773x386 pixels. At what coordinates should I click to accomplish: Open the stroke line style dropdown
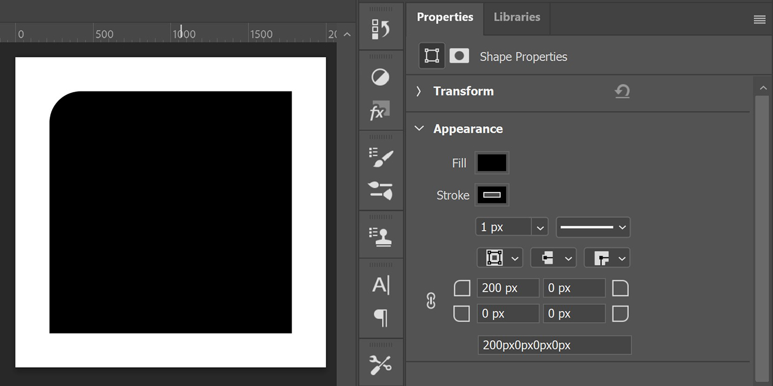pos(593,227)
